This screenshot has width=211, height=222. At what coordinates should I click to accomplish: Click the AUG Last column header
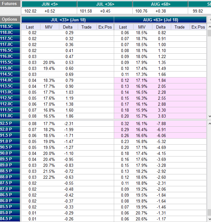pyautogui.click(x=124, y=27)
